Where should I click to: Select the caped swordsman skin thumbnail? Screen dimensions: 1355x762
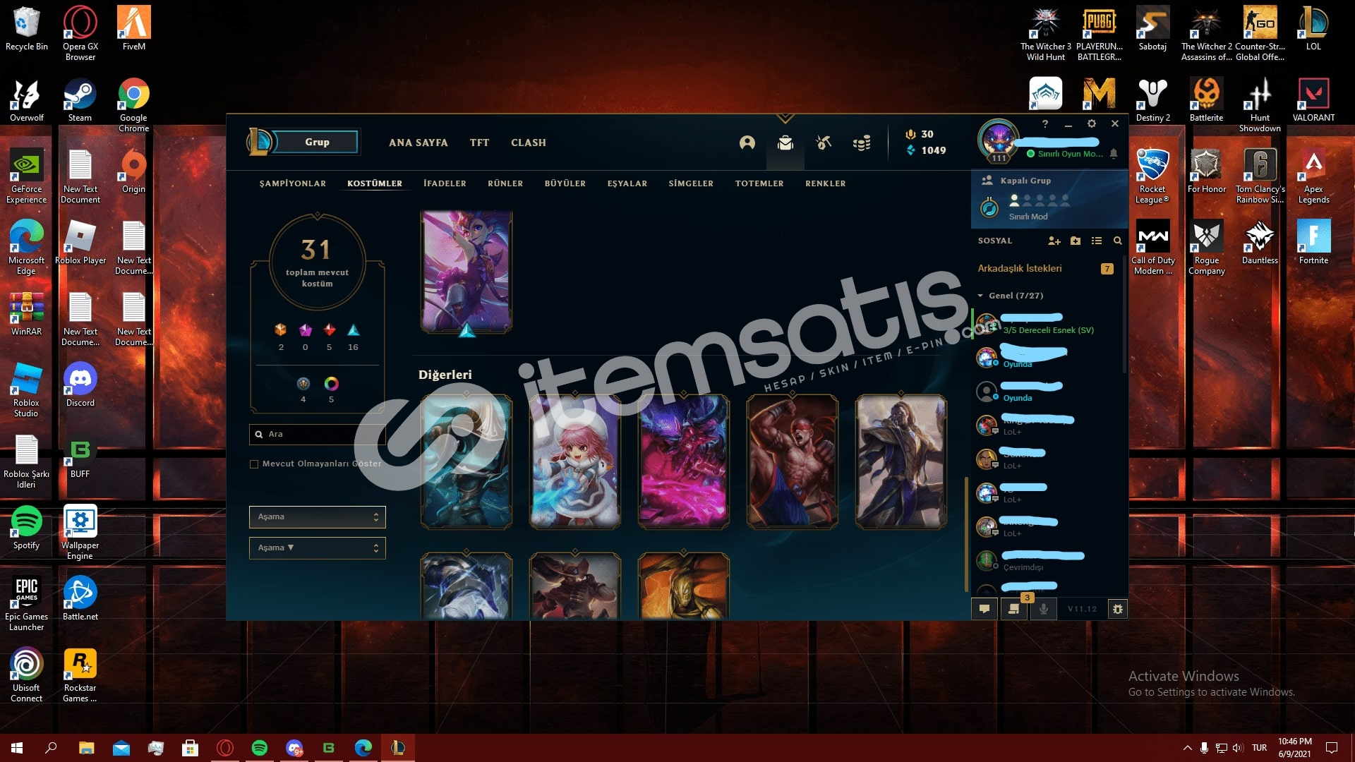[x=901, y=462]
